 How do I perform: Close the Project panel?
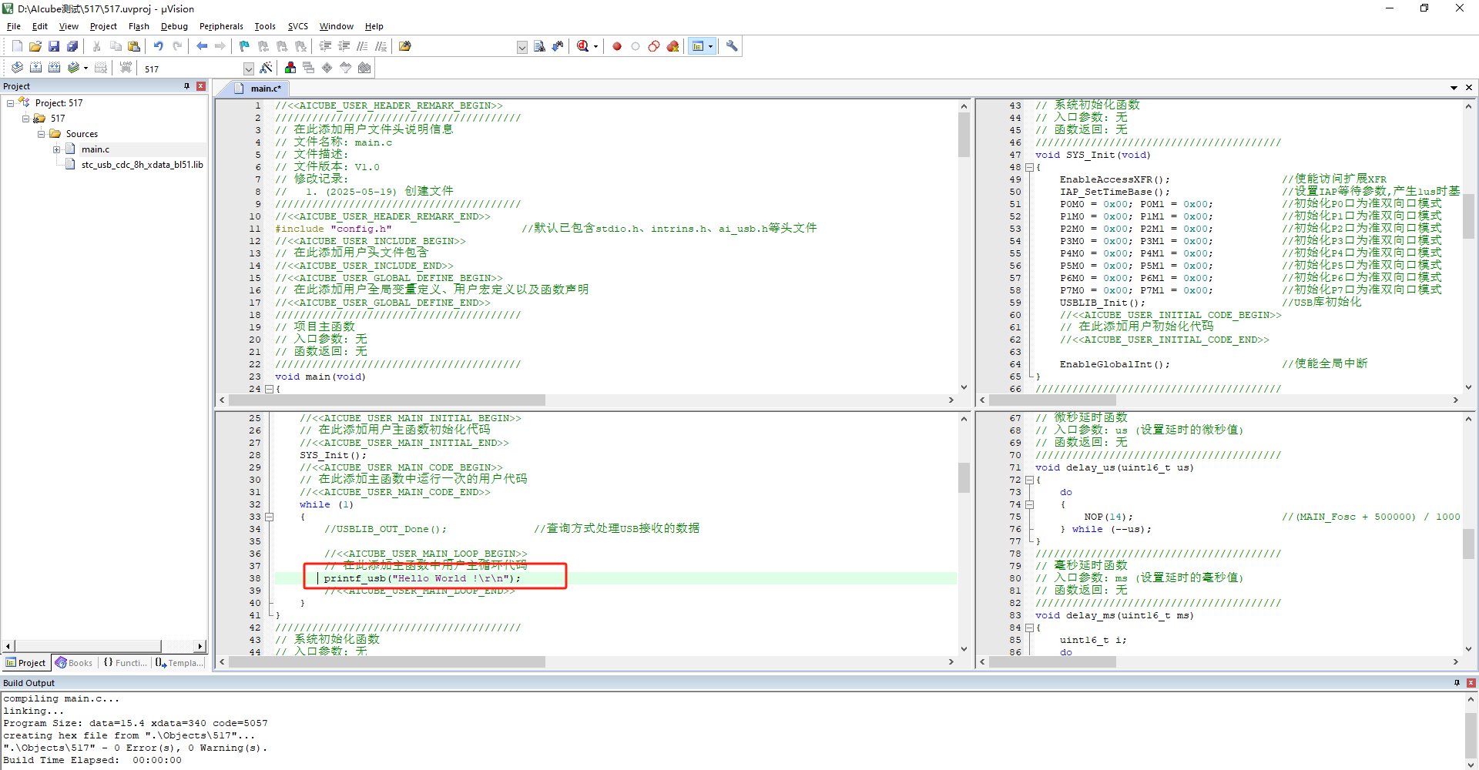pos(201,86)
